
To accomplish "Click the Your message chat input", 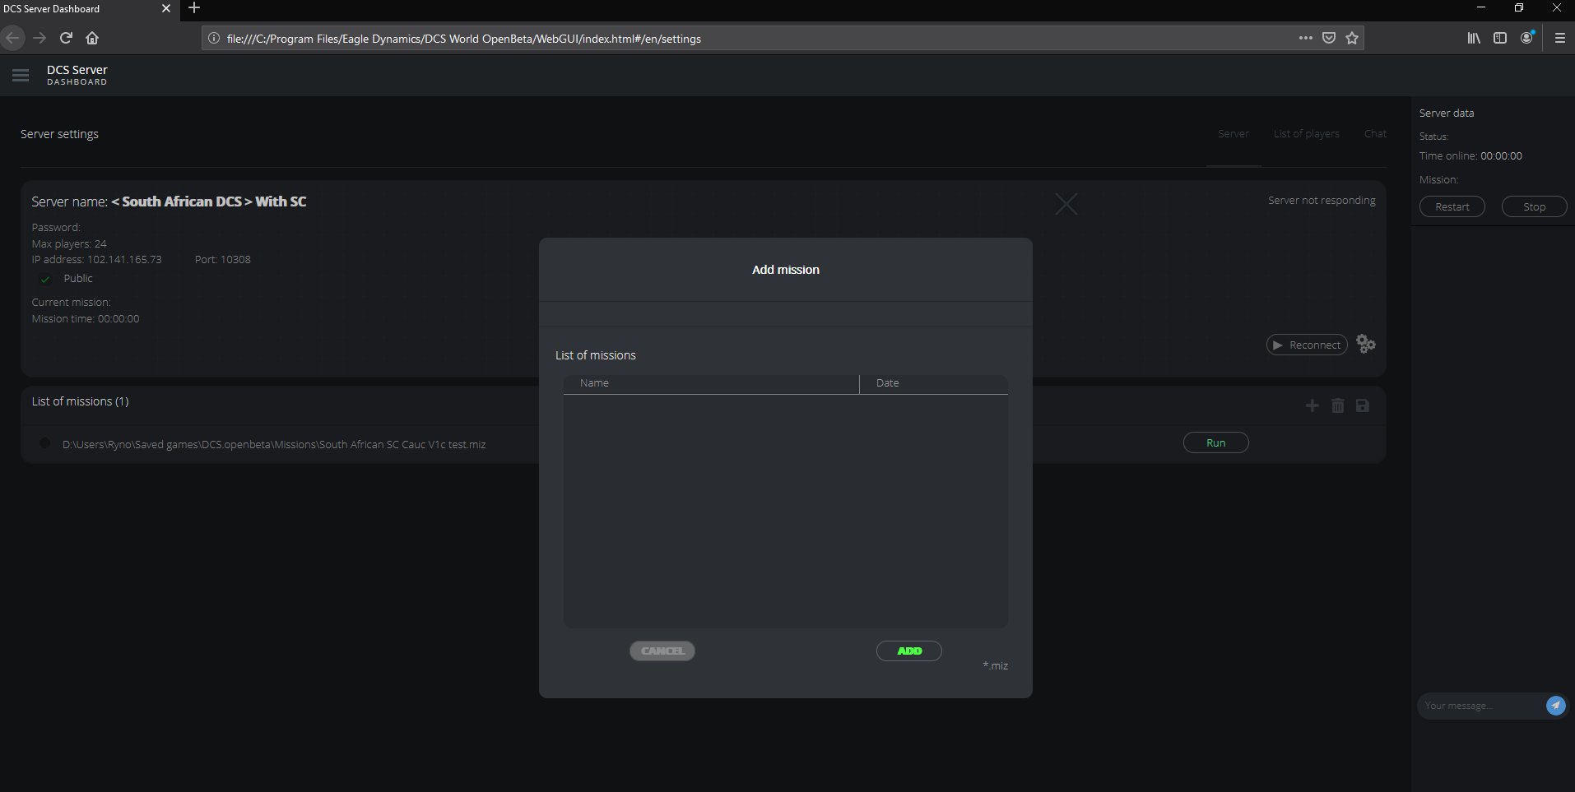I will pyautogui.click(x=1480, y=706).
